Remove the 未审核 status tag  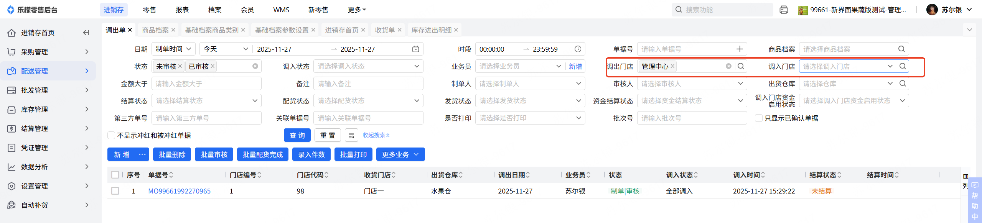[180, 66]
